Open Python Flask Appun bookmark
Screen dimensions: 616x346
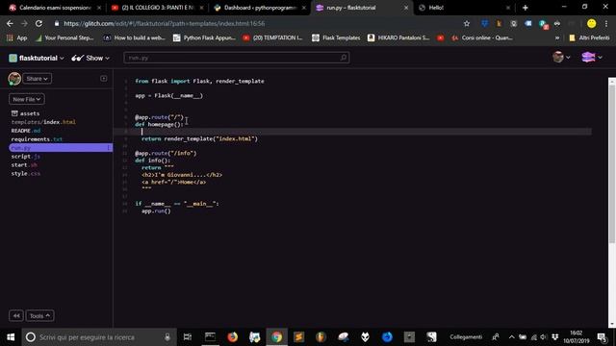pos(204,37)
